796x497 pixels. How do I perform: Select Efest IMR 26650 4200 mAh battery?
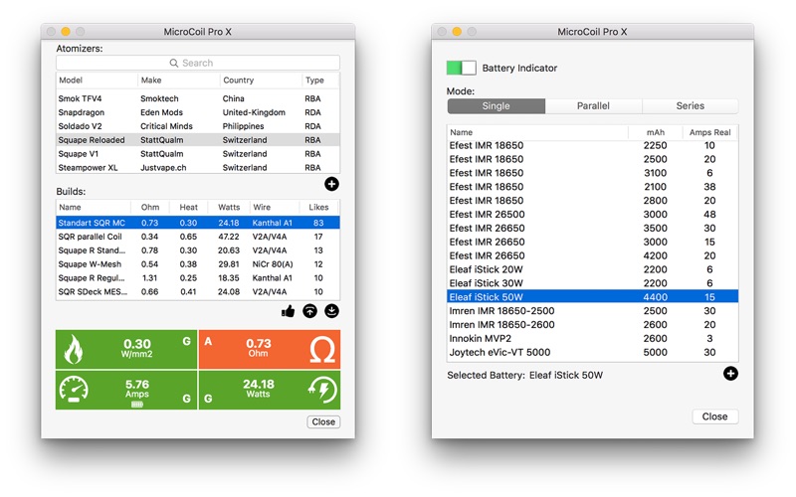(592, 255)
